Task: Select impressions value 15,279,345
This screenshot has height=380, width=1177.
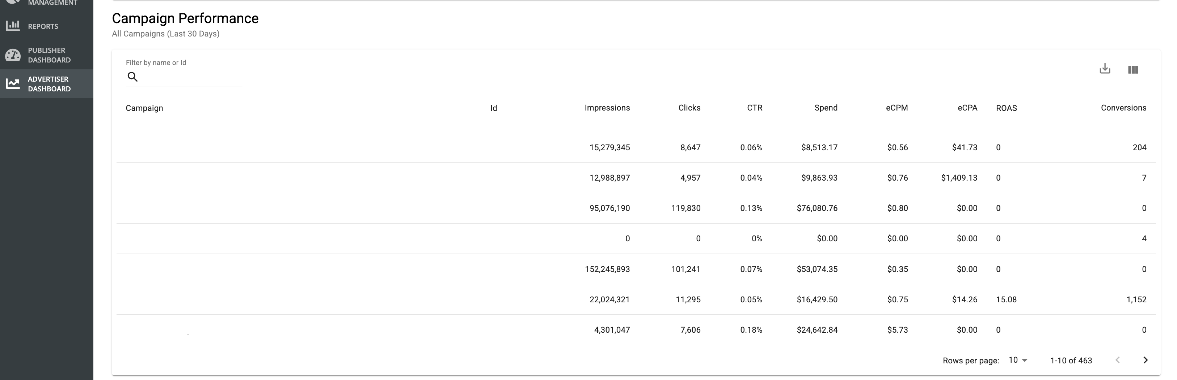Action: tap(609, 147)
